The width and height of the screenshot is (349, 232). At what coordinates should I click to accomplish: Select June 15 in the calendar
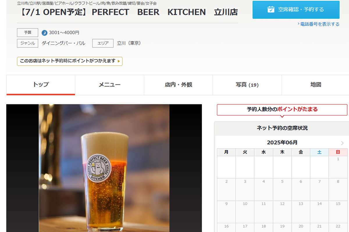338,212
